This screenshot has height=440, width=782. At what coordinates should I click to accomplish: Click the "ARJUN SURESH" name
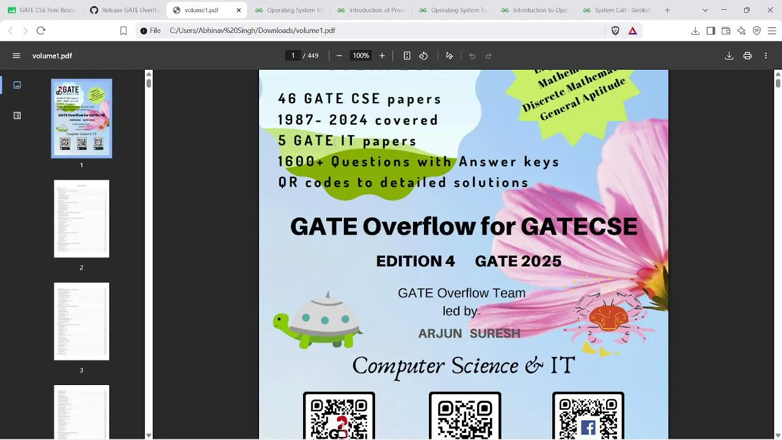point(469,334)
